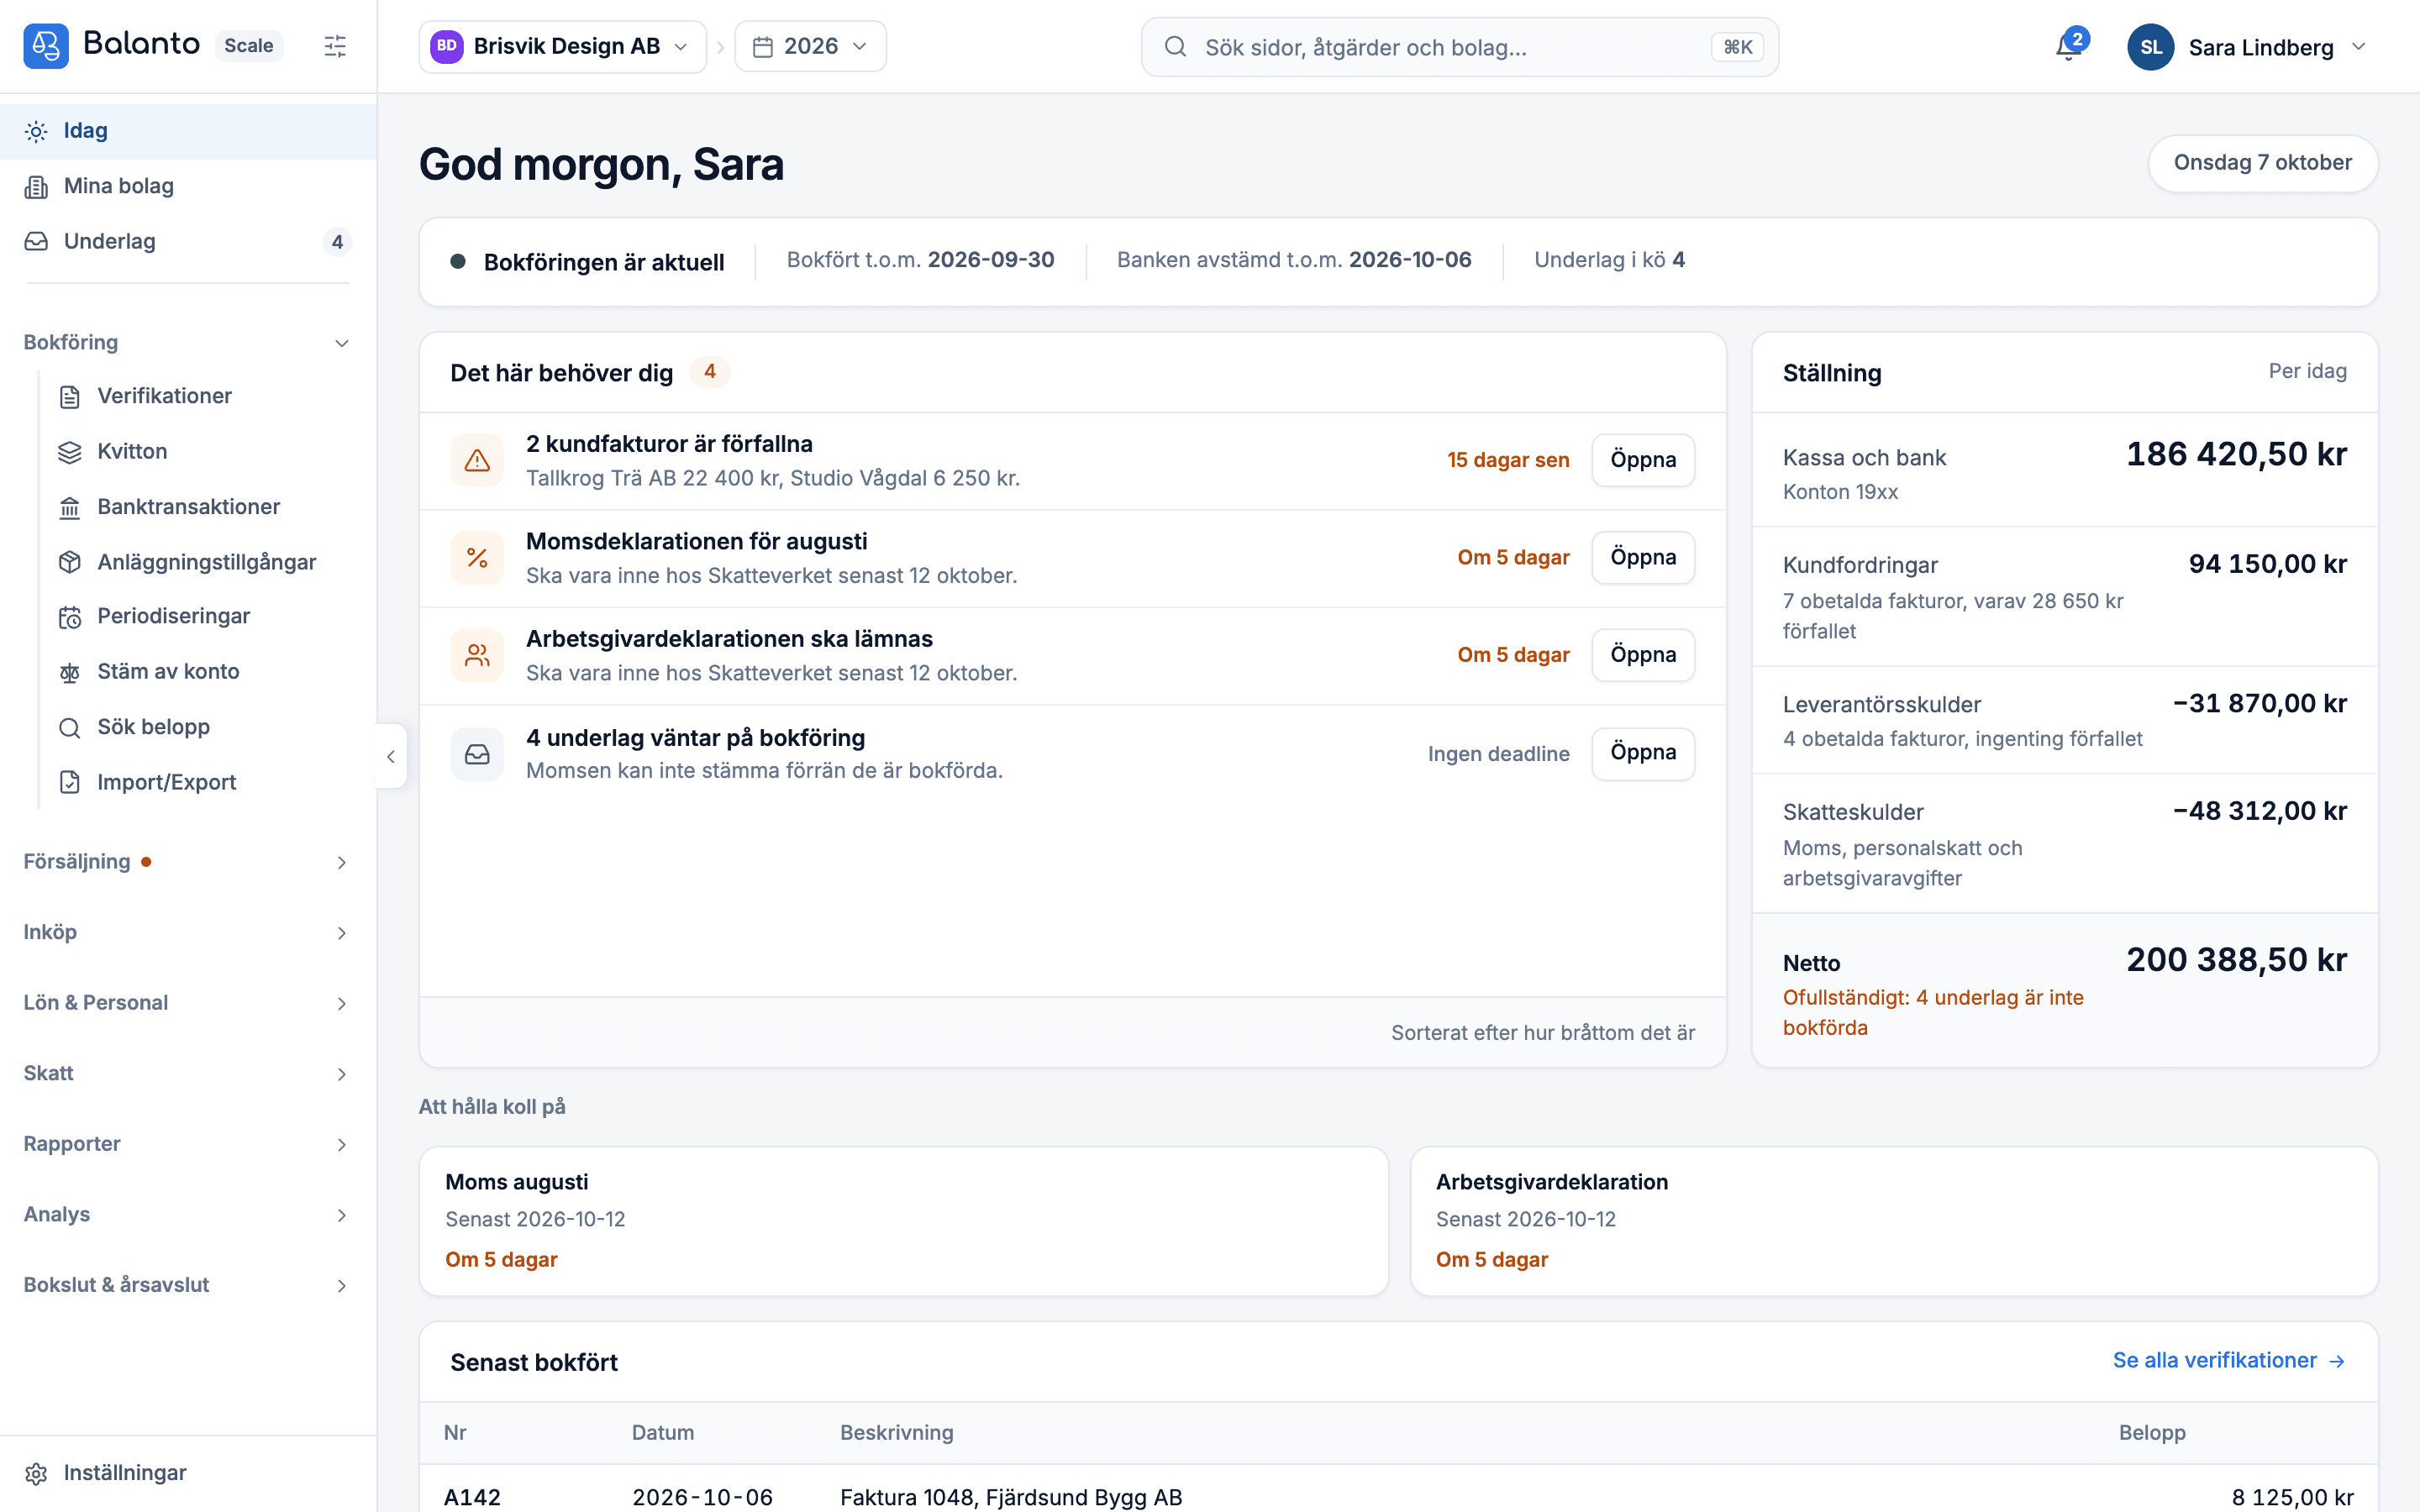Open the overdue kundfakturor item
This screenshot has width=2420, height=1512.
(x=1643, y=460)
